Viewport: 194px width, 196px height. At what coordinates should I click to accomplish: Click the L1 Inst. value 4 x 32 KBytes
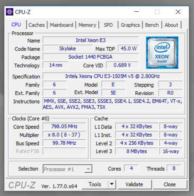tap(137, 135)
